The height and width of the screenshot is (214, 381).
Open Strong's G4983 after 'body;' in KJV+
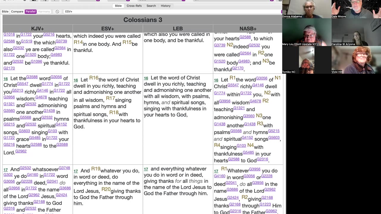56,55
